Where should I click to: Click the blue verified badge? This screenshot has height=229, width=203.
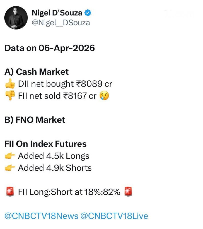(88, 13)
